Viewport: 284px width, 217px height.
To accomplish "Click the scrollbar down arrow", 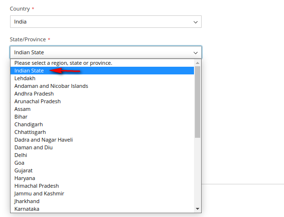I will pyautogui.click(x=197, y=209).
